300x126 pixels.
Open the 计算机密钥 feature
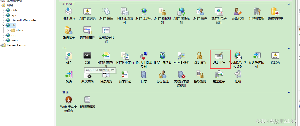click(x=256, y=14)
